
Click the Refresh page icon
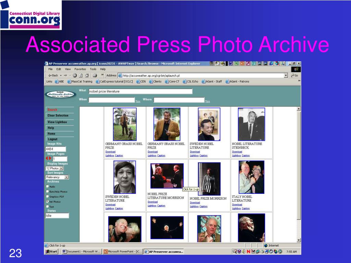[x=81, y=75]
